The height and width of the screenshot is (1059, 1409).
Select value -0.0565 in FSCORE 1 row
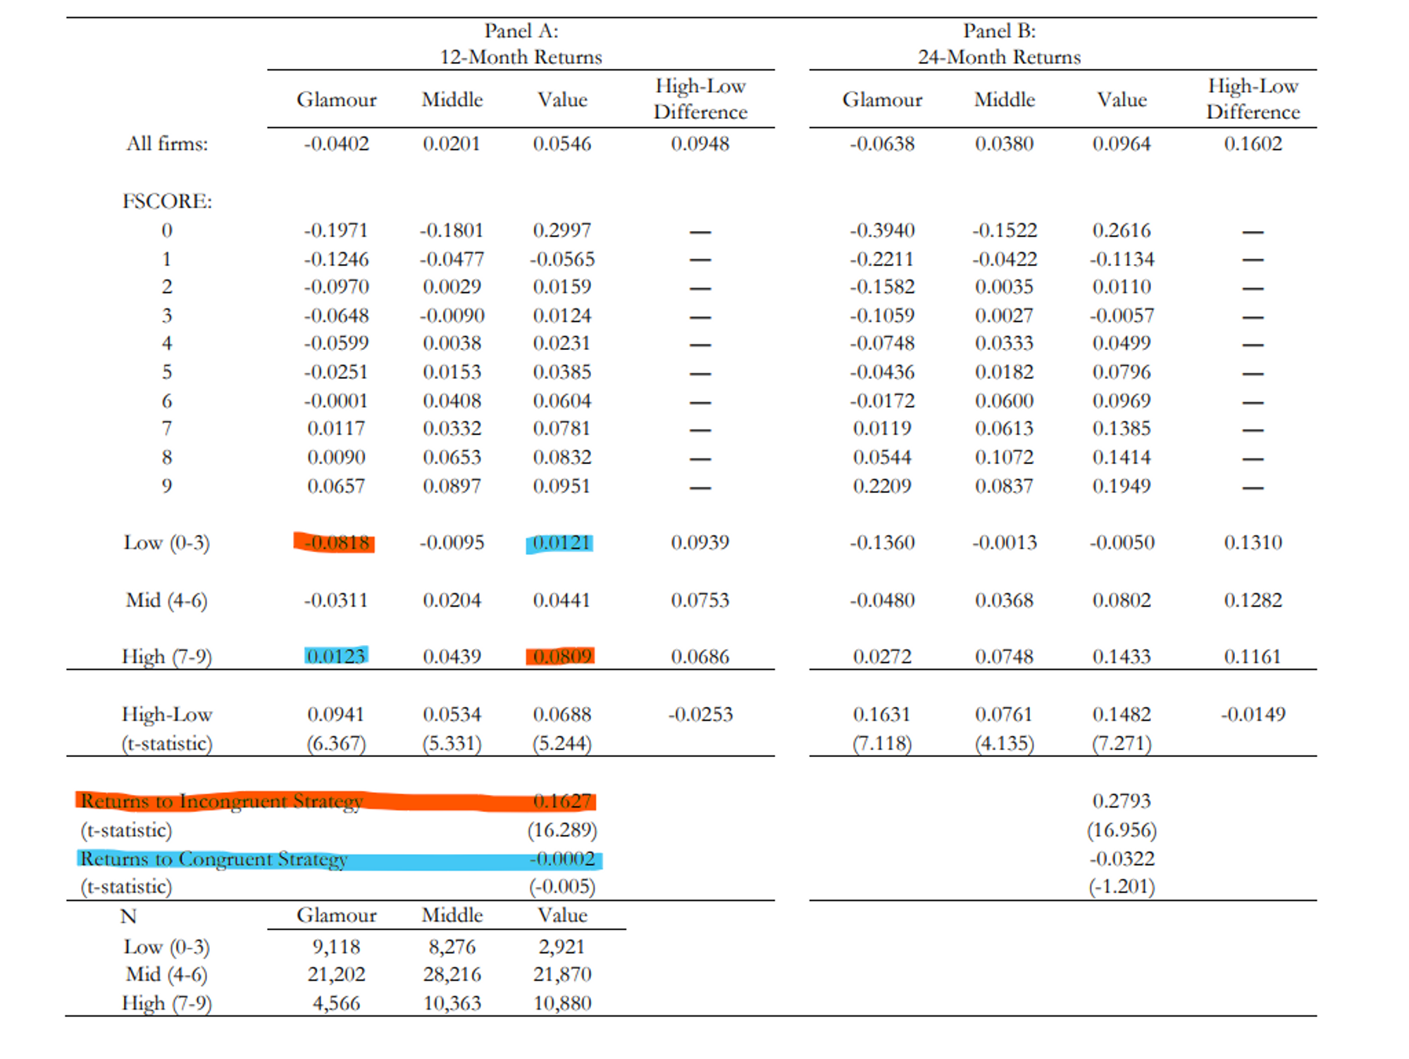561,259
